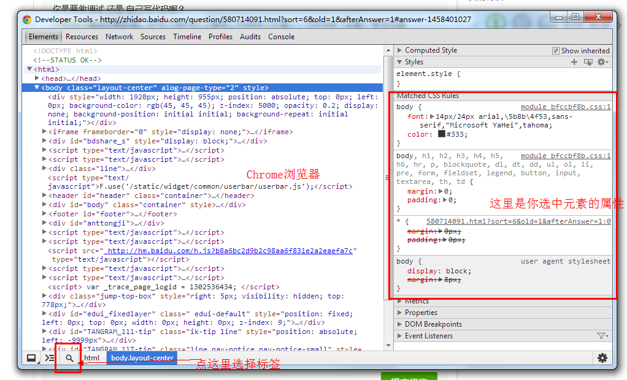Image resolution: width=627 pixels, height=380 pixels.
Task: Expand the footer id="footer" node
Action: [44, 214]
